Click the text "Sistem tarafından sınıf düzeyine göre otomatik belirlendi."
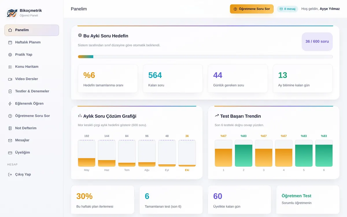Viewport: 347px width, 217px height. click(119, 45)
